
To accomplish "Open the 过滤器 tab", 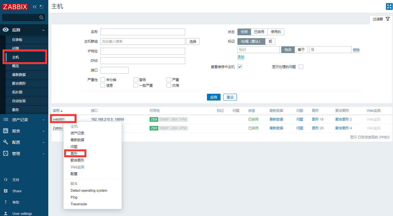I will click(x=381, y=19).
